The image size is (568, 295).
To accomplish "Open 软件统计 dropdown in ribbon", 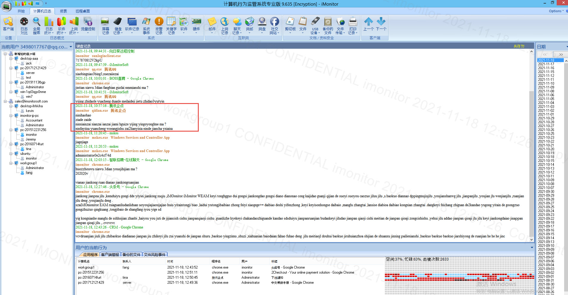I will pyautogui.click(x=62, y=26).
